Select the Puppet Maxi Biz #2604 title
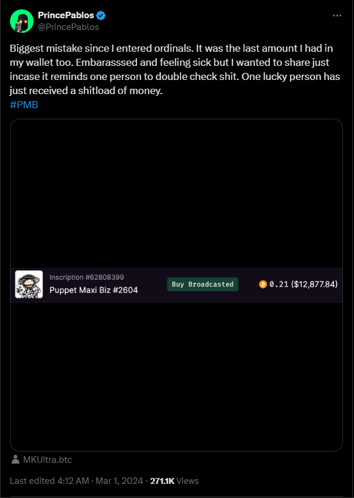Image resolution: width=354 pixels, height=498 pixels. point(93,290)
